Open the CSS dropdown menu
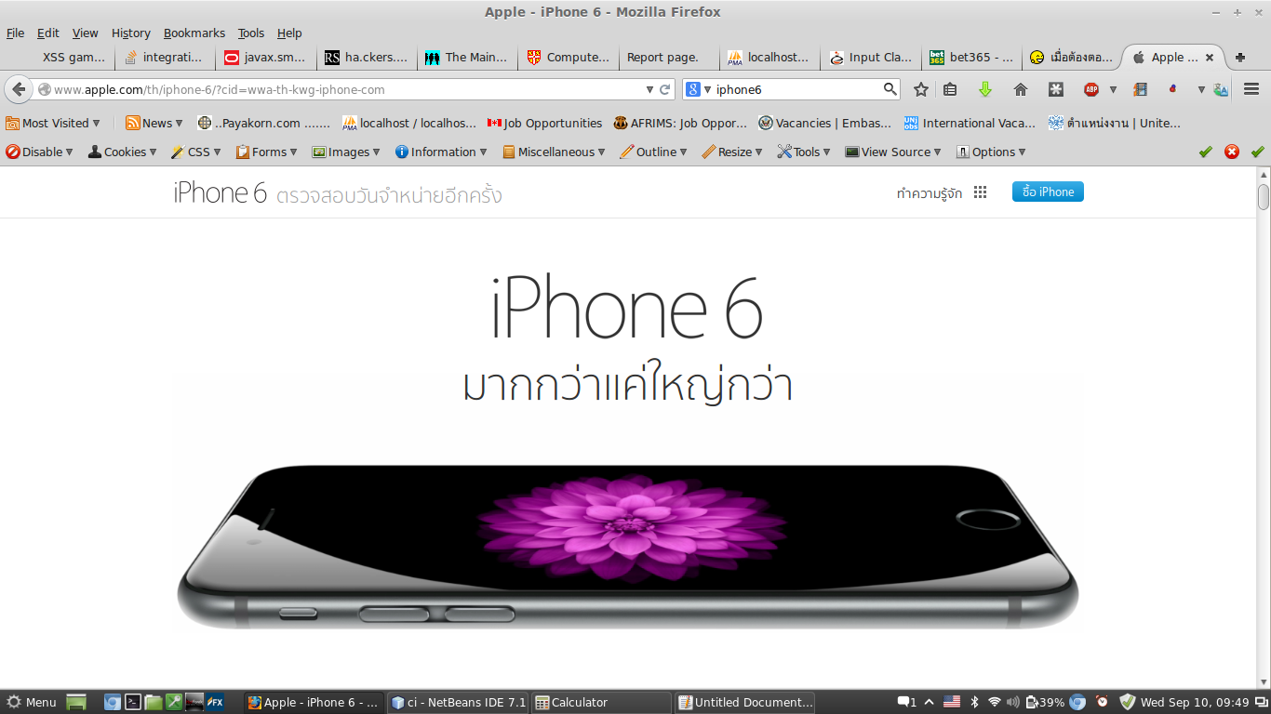This screenshot has width=1271, height=714. tap(196, 152)
